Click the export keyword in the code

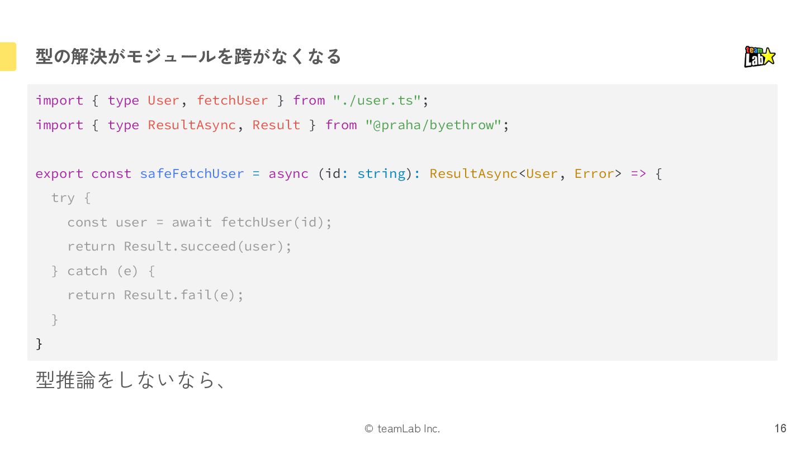coord(59,173)
